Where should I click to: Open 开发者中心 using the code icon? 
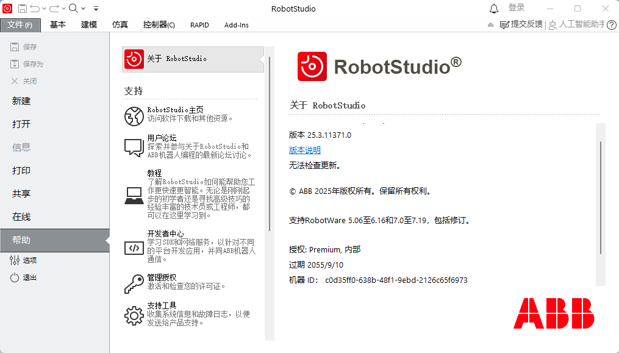pyautogui.click(x=134, y=247)
